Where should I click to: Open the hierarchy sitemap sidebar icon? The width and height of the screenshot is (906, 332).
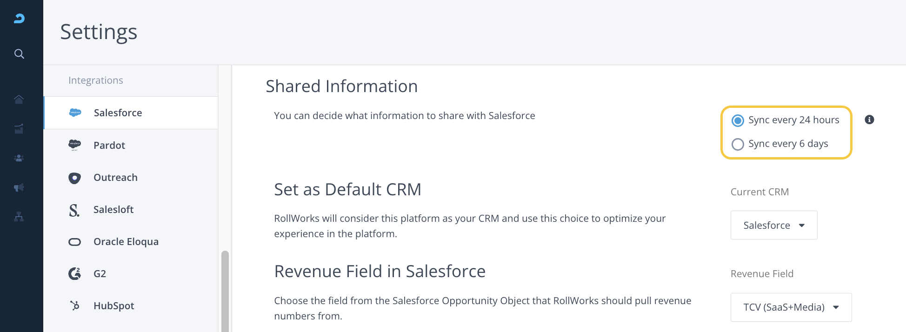[19, 217]
